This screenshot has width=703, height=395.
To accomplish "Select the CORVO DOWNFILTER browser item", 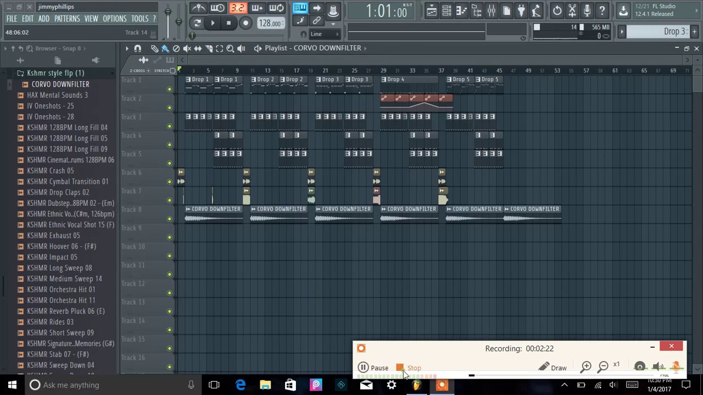I will click(60, 84).
